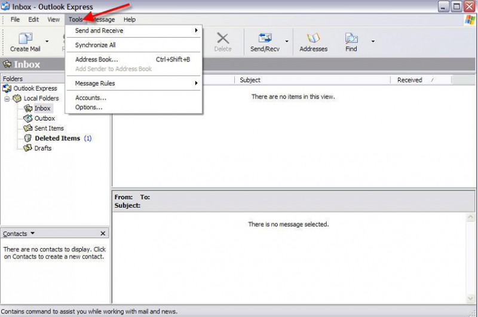Choose Options from the Tools menu
Viewport: 478px width, 317px height.
(x=88, y=107)
